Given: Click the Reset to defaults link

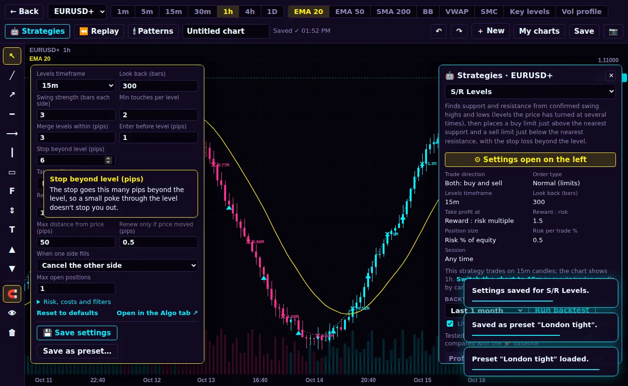Looking at the screenshot, I should coord(67,313).
